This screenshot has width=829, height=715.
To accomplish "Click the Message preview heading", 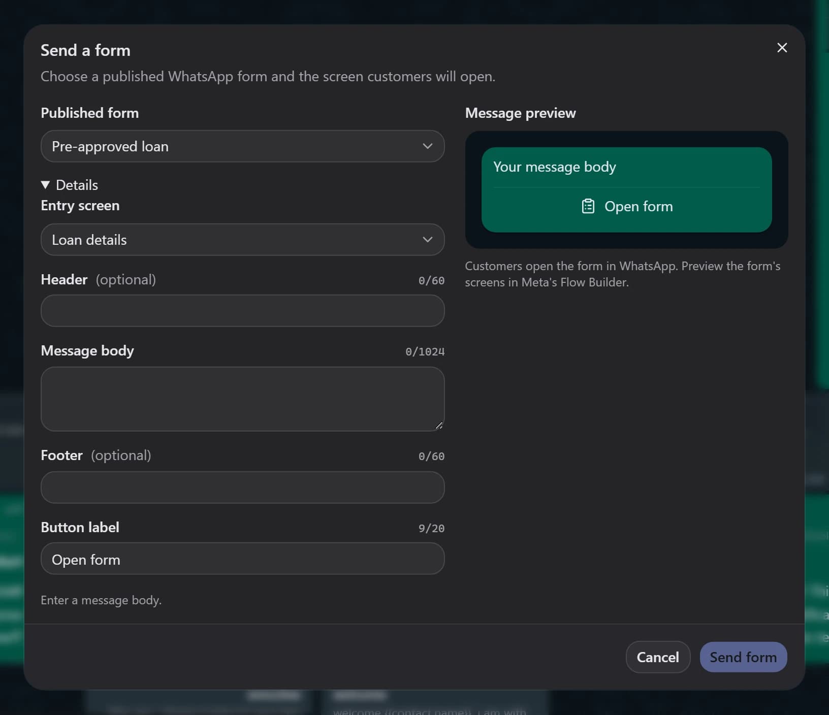I will (x=521, y=113).
